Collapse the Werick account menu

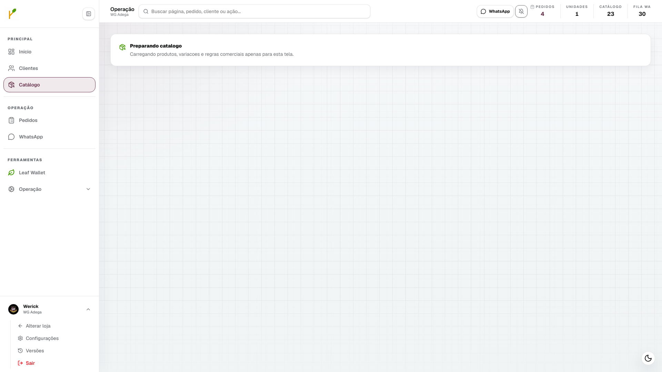pos(88,309)
